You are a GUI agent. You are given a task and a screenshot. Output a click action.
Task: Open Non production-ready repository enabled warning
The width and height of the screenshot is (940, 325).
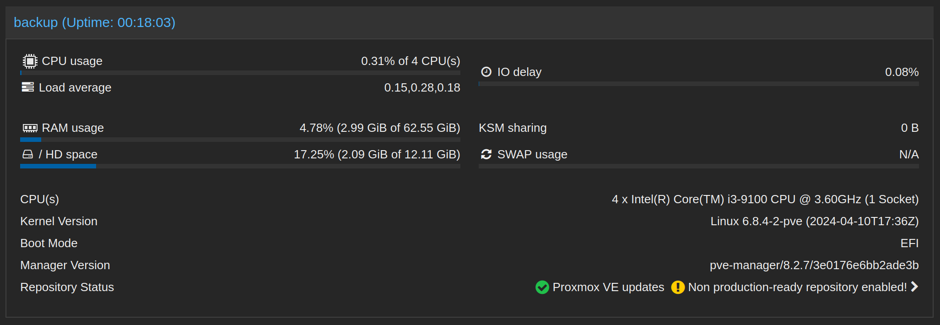(x=797, y=287)
